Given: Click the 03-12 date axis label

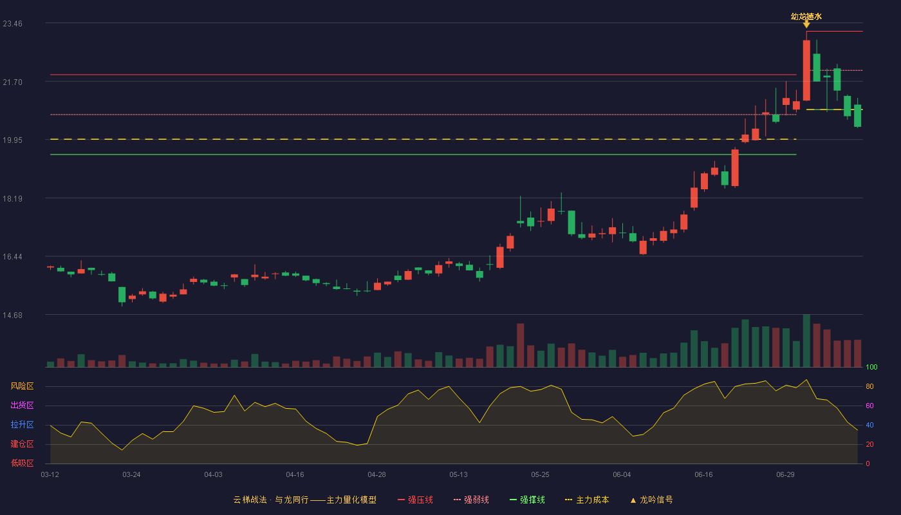Looking at the screenshot, I should (x=50, y=474).
